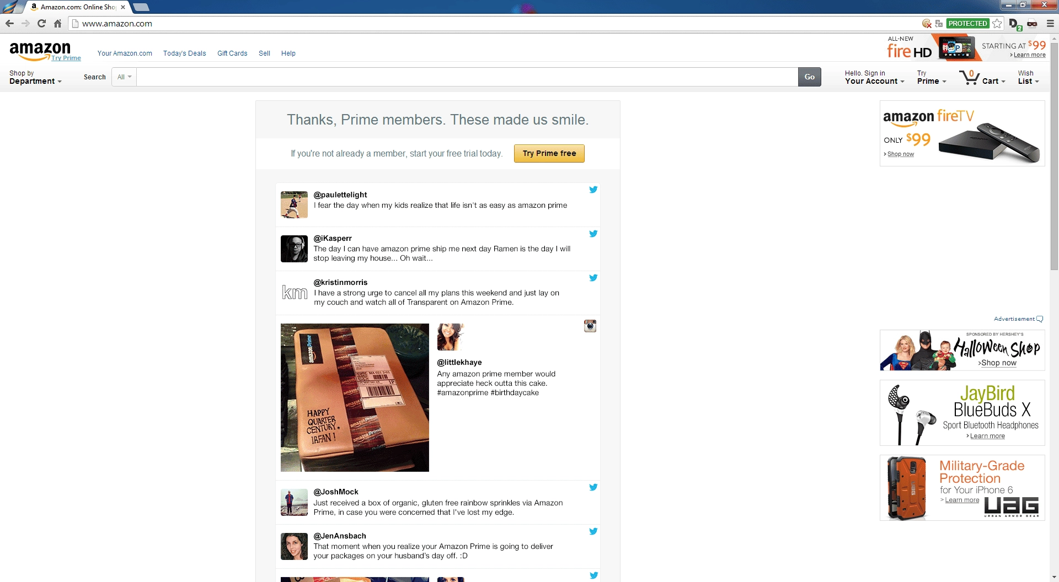
Task: Click the PROTECTED extension badge
Action: tap(968, 23)
